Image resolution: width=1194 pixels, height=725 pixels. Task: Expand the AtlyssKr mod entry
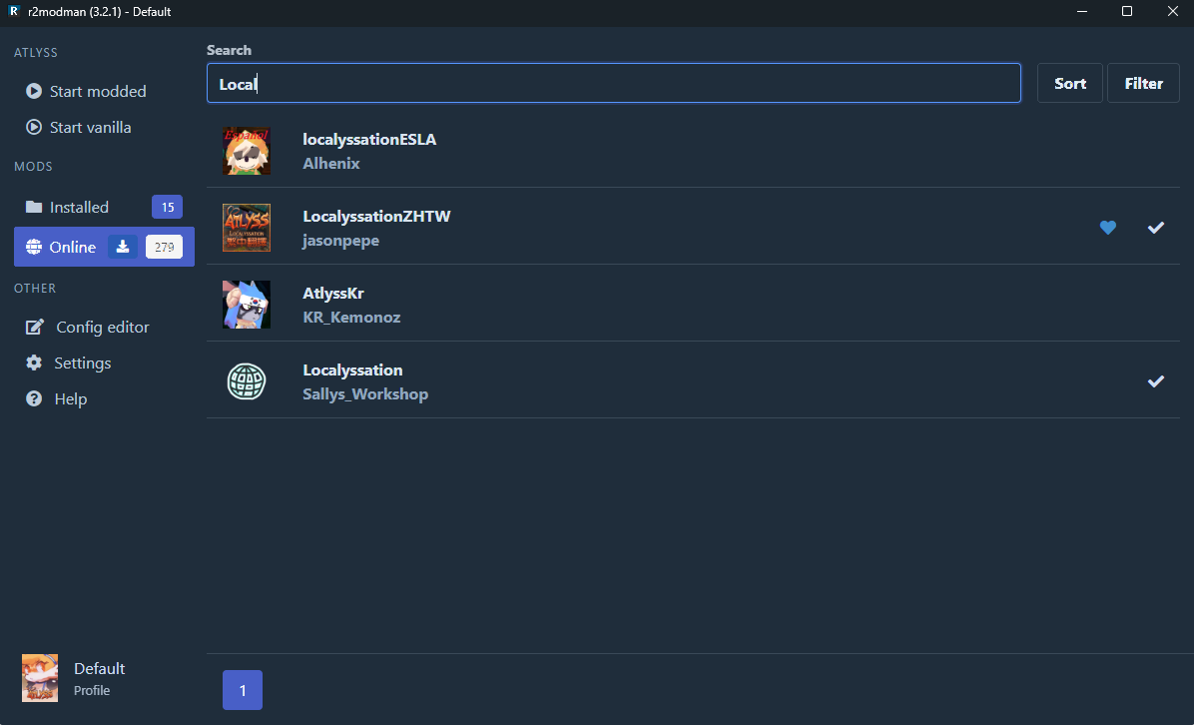pos(693,304)
